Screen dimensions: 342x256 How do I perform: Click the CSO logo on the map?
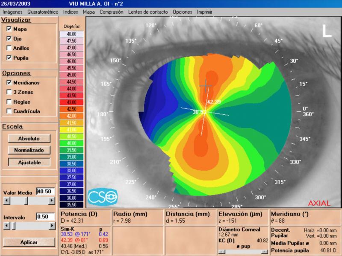pyautogui.click(x=103, y=196)
